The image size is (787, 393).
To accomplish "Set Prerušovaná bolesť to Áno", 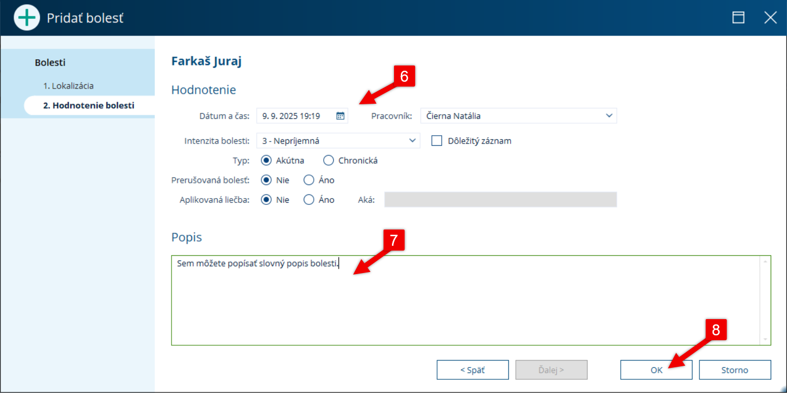I will coord(309,180).
